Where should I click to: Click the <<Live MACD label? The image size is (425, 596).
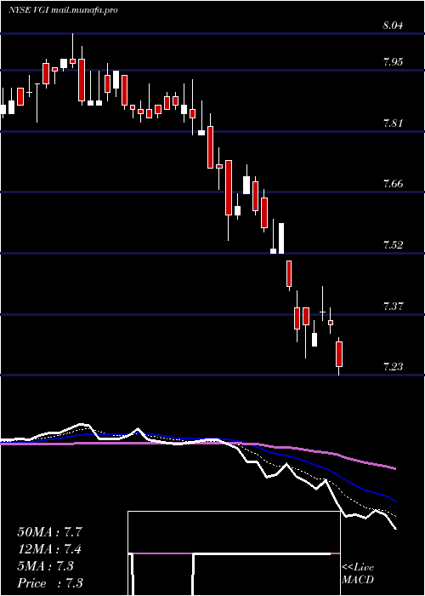tap(358, 574)
